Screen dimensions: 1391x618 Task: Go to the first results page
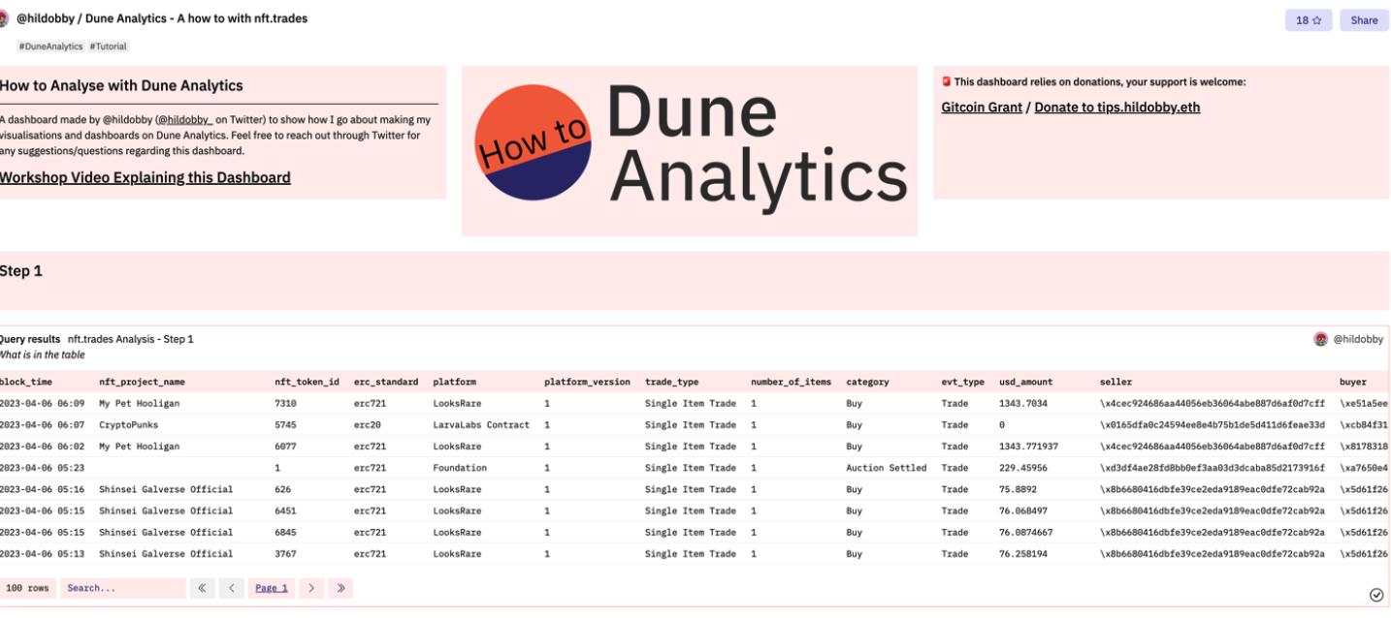click(x=202, y=588)
